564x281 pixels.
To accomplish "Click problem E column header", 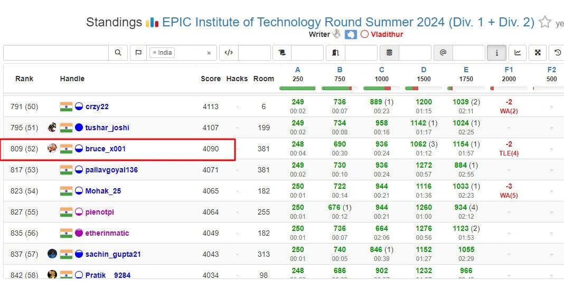I will [x=466, y=70].
